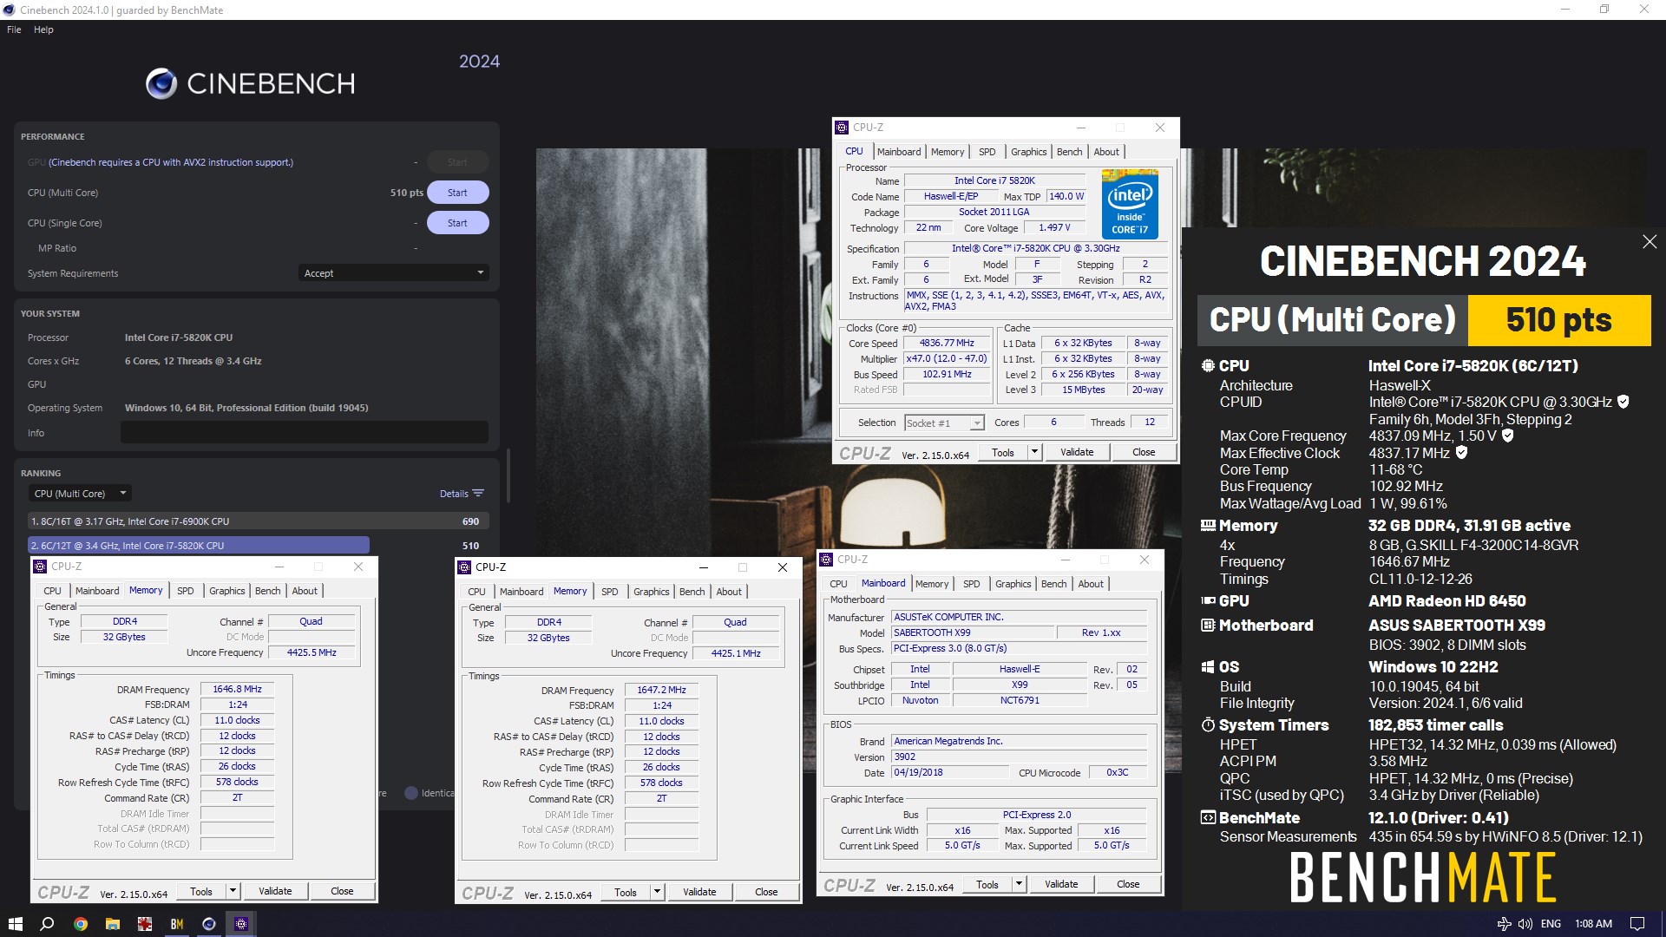Screen dimensions: 1666x937
Task: Open the File menu in Cinebench
Action: [x=14, y=29]
